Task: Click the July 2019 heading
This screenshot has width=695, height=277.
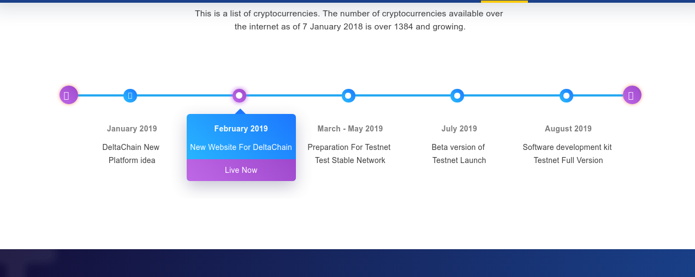Action: [459, 129]
